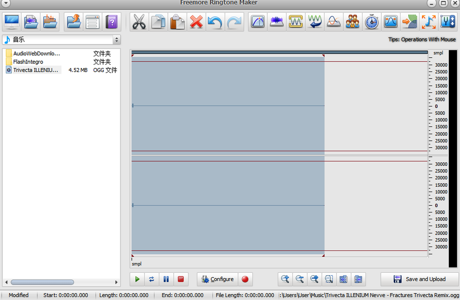Viewport: 460px width, 300px height.
Task: Paste from clipboard icon
Action: pos(177,21)
